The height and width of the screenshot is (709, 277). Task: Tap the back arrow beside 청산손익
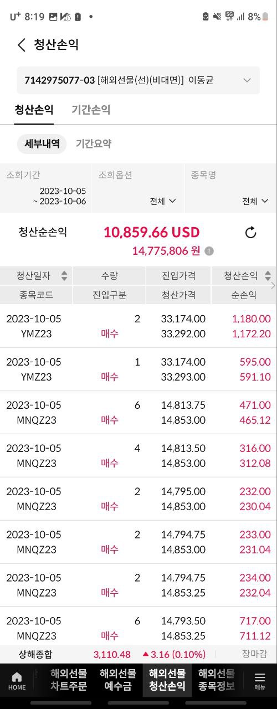pyautogui.click(x=21, y=45)
